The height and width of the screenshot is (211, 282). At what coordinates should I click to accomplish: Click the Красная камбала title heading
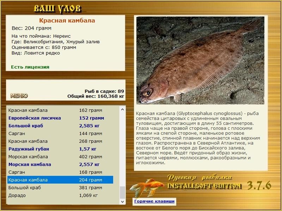[x=67, y=20]
